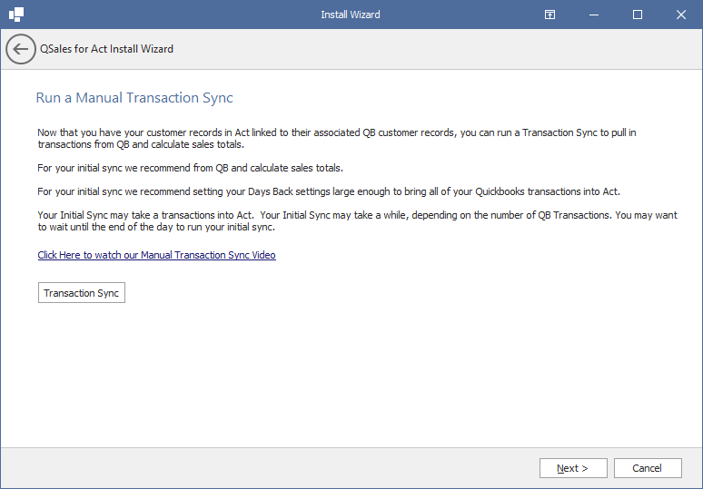Click the app logo icon in title bar
The width and height of the screenshot is (703, 489).
(x=16, y=15)
